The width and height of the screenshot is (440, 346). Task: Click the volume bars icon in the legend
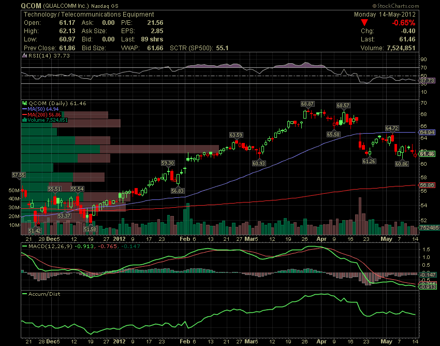(25, 120)
